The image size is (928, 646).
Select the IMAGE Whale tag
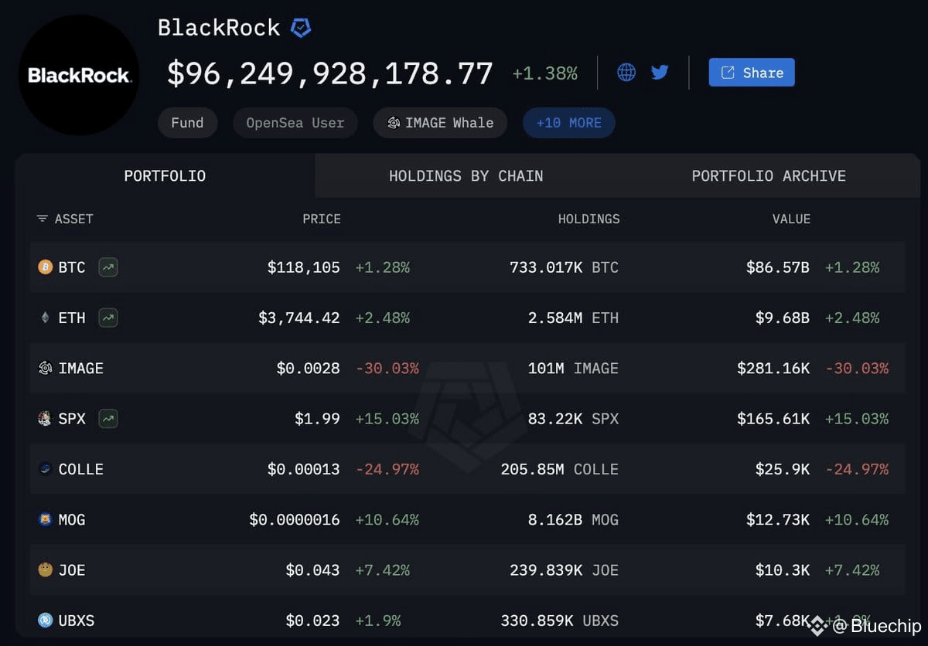pos(440,123)
